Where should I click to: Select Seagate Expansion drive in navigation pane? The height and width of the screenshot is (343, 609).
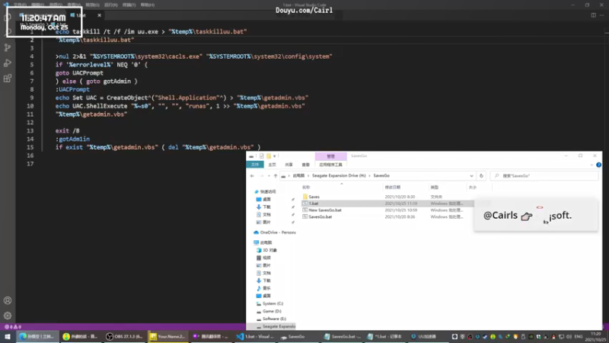tap(276, 326)
